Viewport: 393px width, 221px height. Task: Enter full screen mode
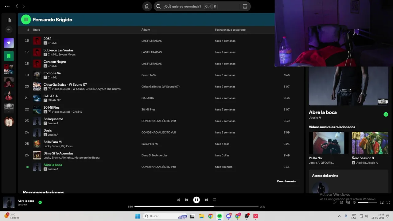pyautogui.click(x=388, y=202)
